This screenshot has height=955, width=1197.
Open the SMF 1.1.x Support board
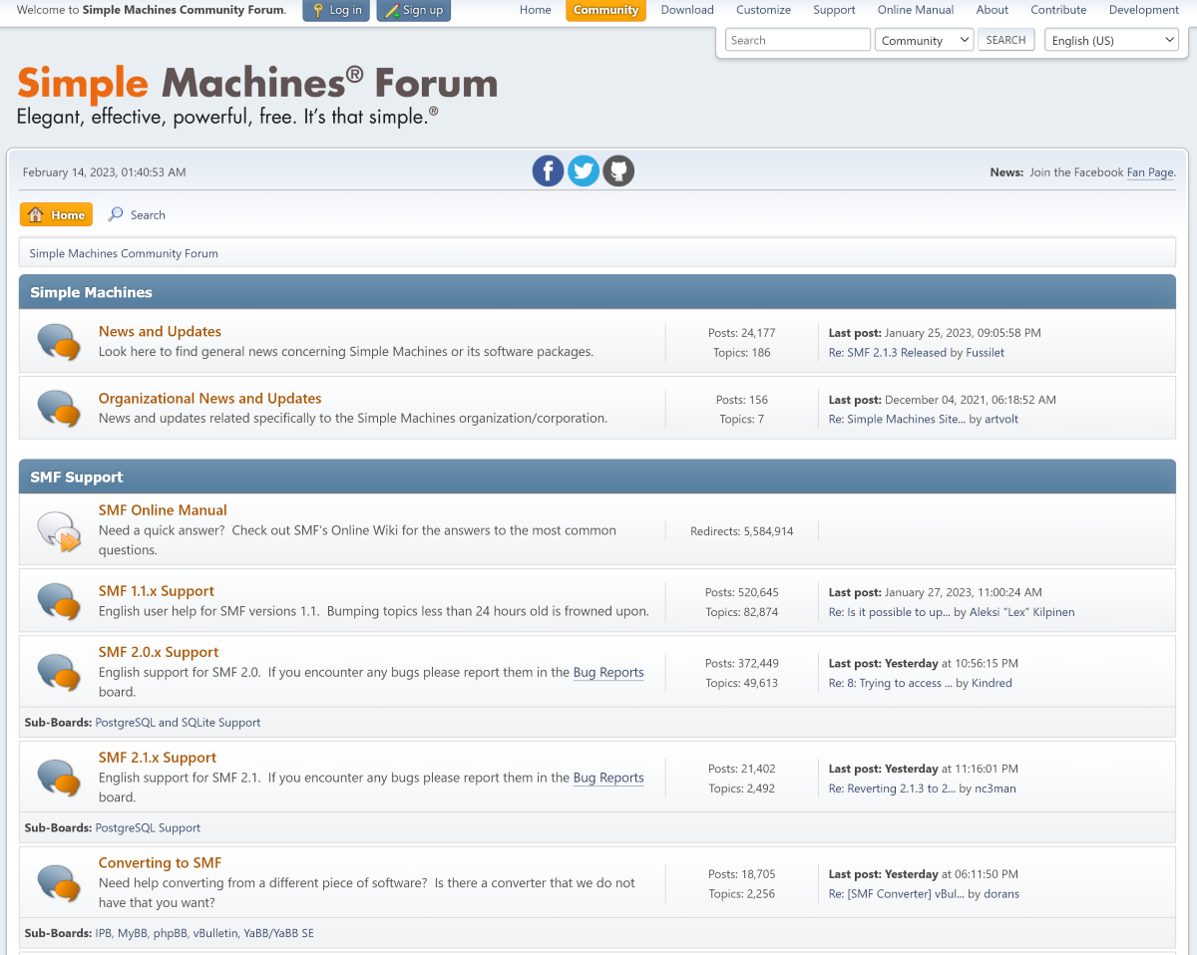pyautogui.click(x=157, y=591)
